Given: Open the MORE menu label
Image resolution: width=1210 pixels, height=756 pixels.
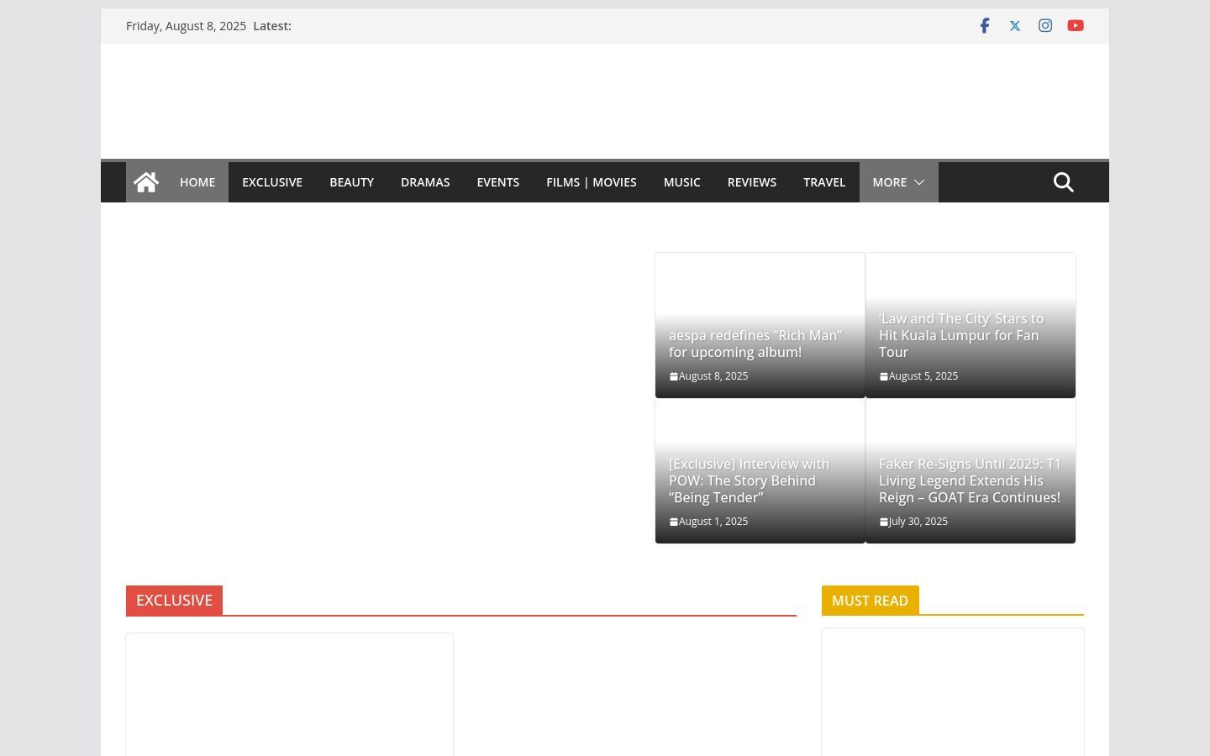Looking at the screenshot, I should [x=889, y=182].
